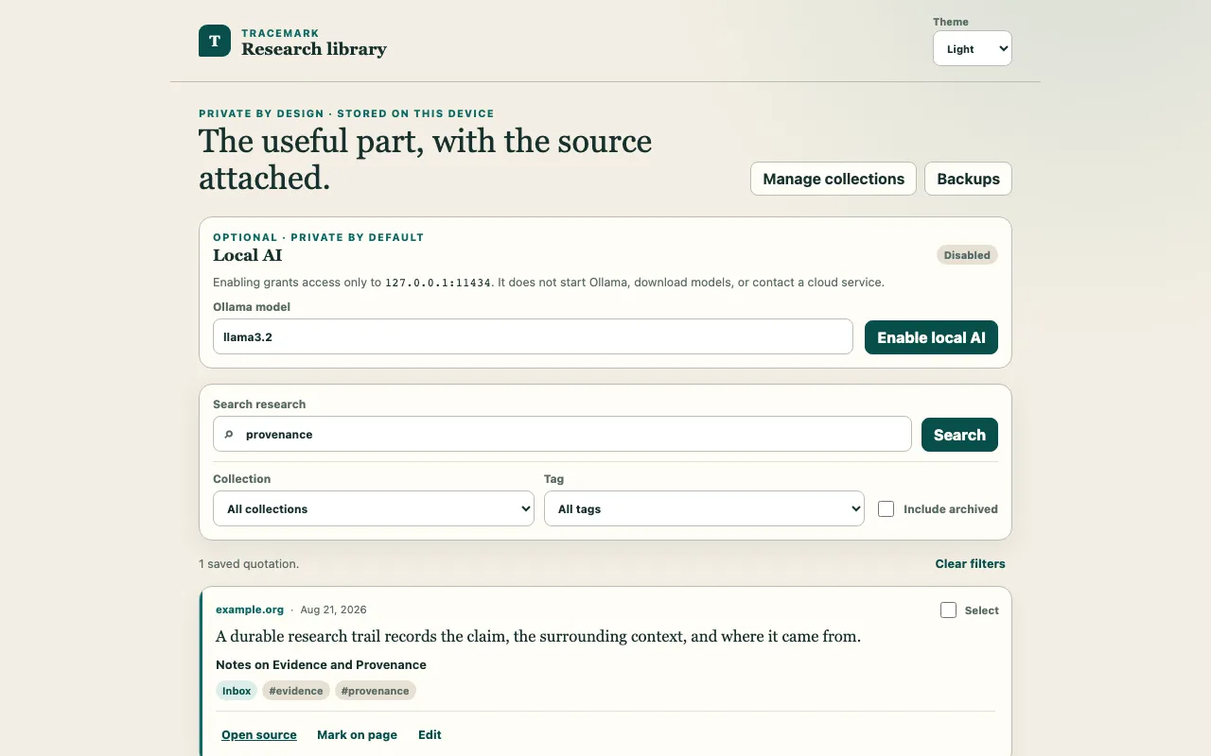Click the #provenance tag chip
This screenshot has width=1211, height=756.
coord(375,691)
